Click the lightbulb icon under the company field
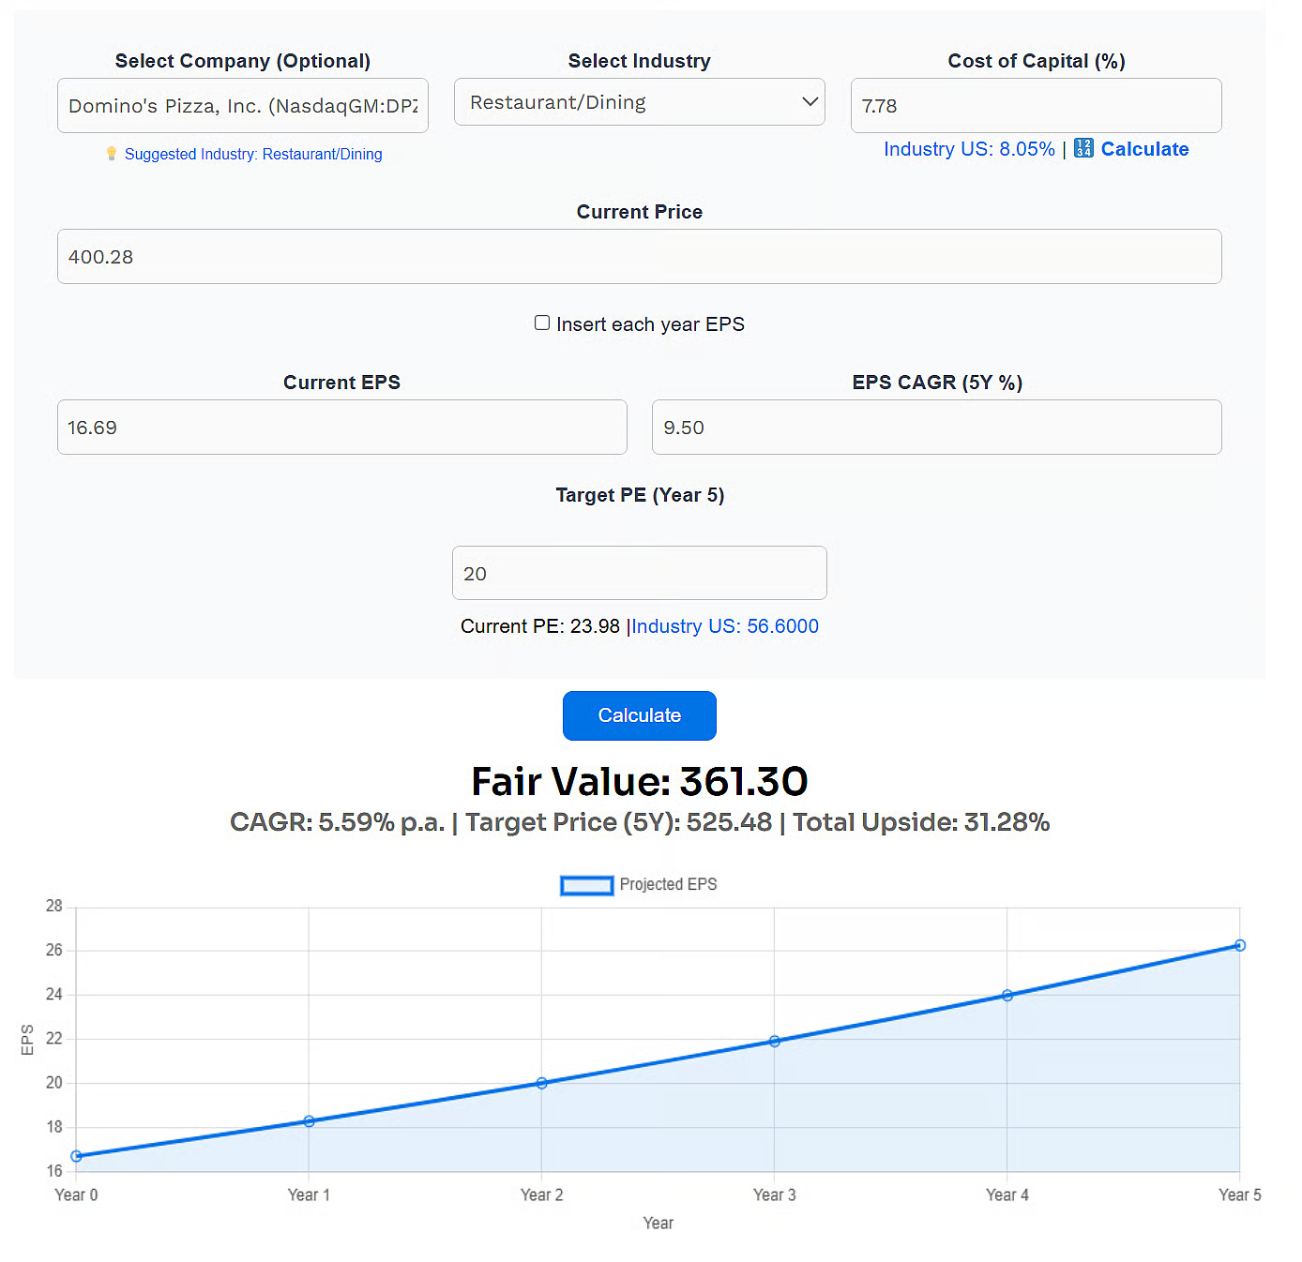The width and height of the screenshot is (1302, 1262). tap(113, 154)
